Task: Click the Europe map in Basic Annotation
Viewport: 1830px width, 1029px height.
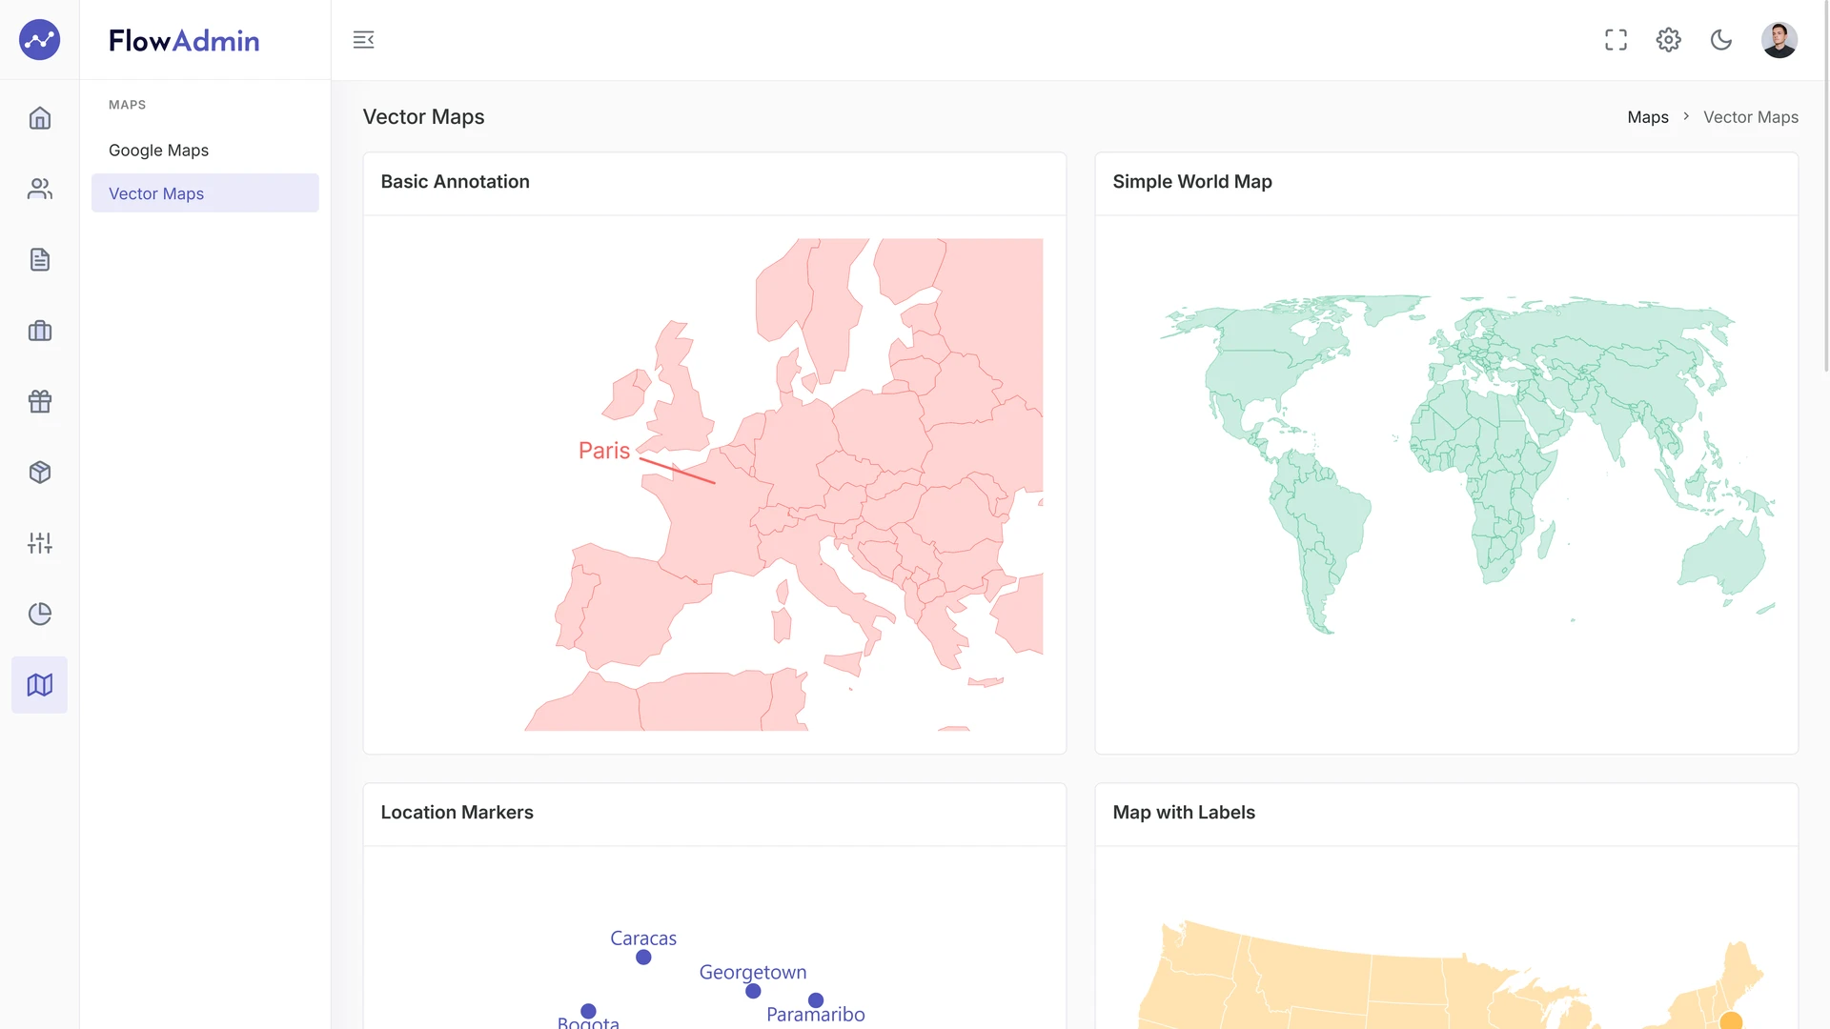Action: [x=783, y=485]
